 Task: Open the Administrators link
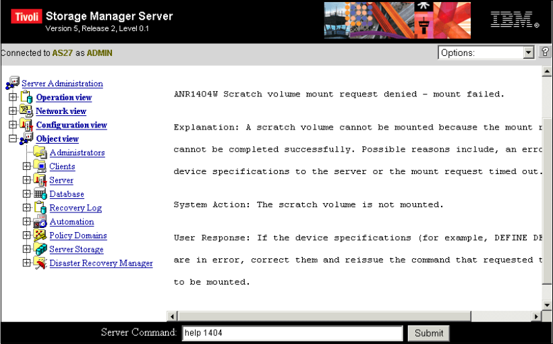(x=78, y=152)
